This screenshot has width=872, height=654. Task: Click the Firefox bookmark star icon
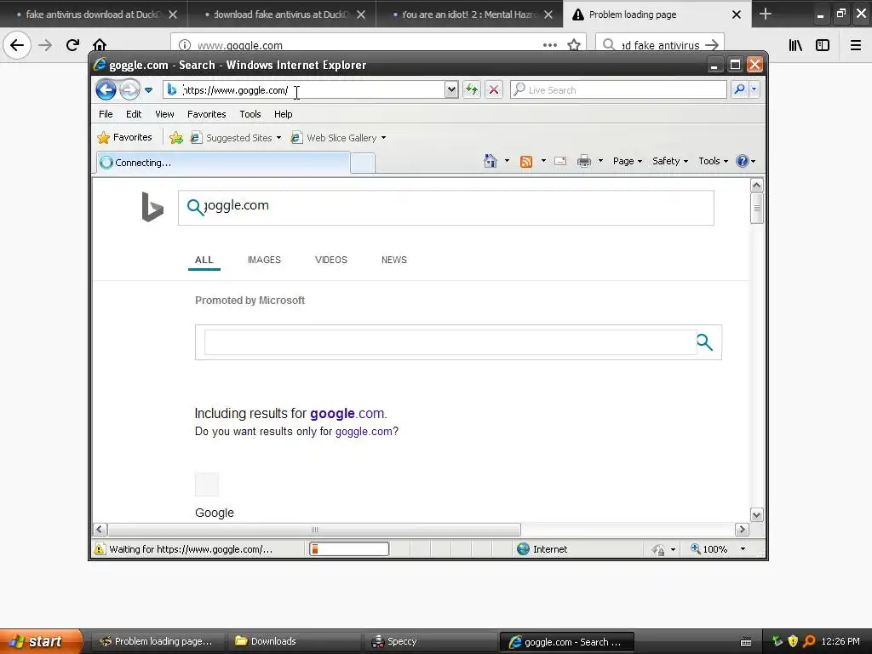click(574, 45)
